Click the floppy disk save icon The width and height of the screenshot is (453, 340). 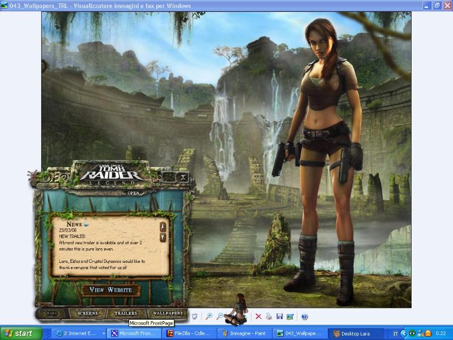click(280, 317)
